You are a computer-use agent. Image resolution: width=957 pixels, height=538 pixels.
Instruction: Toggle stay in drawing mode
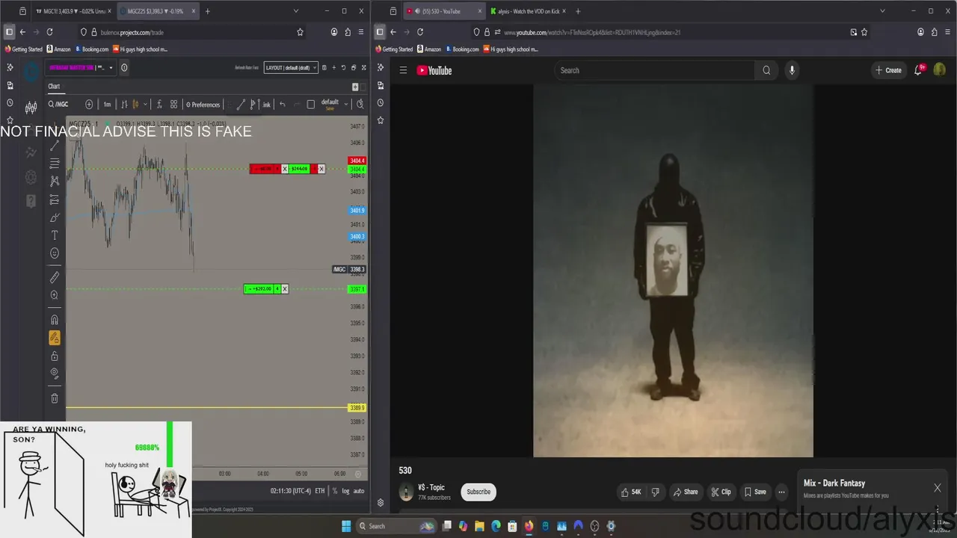[x=55, y=338]
